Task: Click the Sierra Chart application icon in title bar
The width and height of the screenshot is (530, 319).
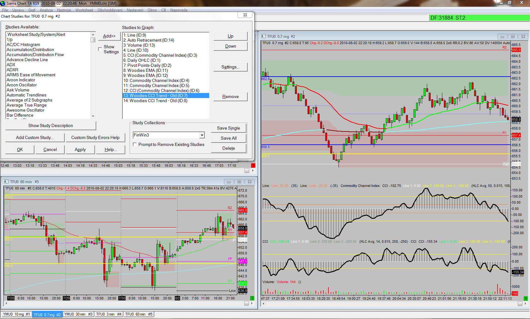Action: pyautogui.click(x=3, y=3)
